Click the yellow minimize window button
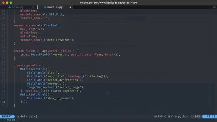 [x=7, y=3]
